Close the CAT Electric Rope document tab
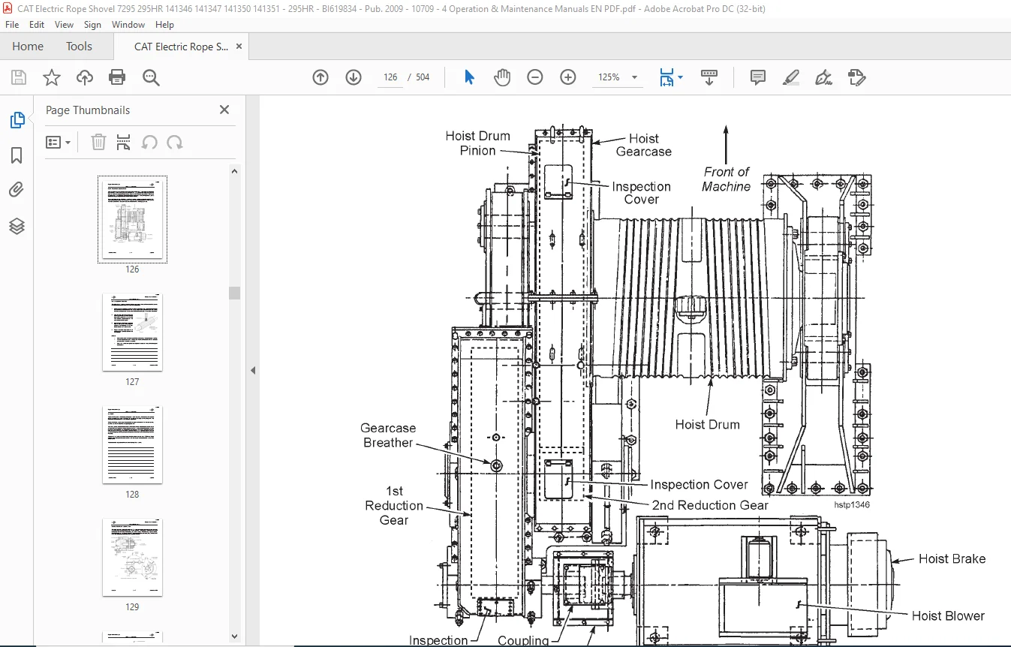Screen dimensions: 1011x647 [x=239, y=47]
